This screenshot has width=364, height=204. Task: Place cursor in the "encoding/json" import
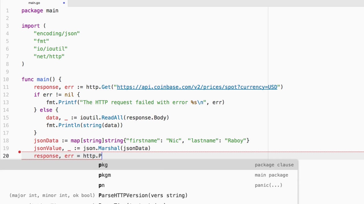point(57,33)
